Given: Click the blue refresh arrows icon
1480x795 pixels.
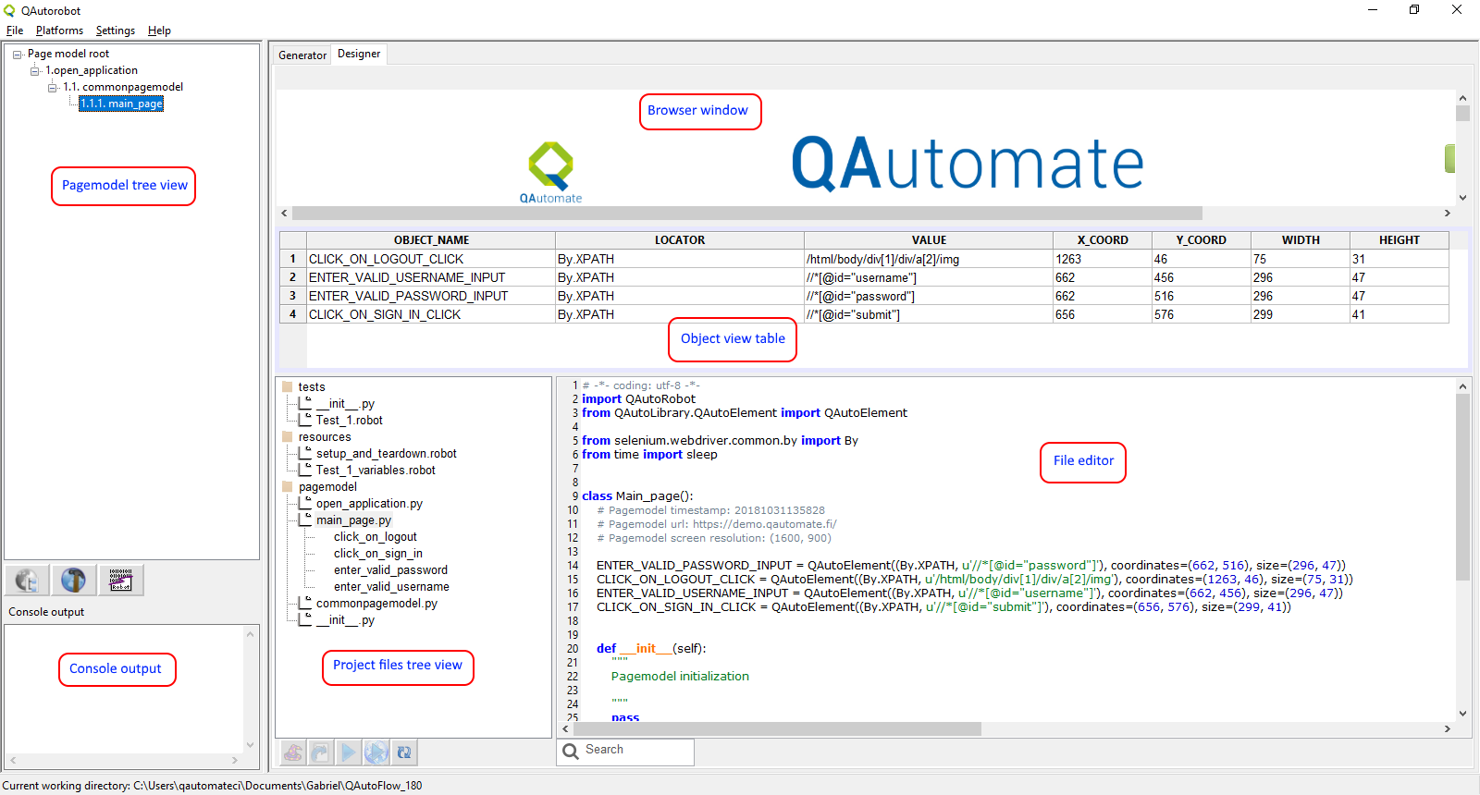Looking at the screenshot, I should pyautogui.click(x=403, y=752).
